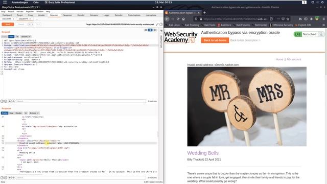Open the history back dropdown in Repeater
This screenshot has width=327, height=184.
[x=31, y=25]
